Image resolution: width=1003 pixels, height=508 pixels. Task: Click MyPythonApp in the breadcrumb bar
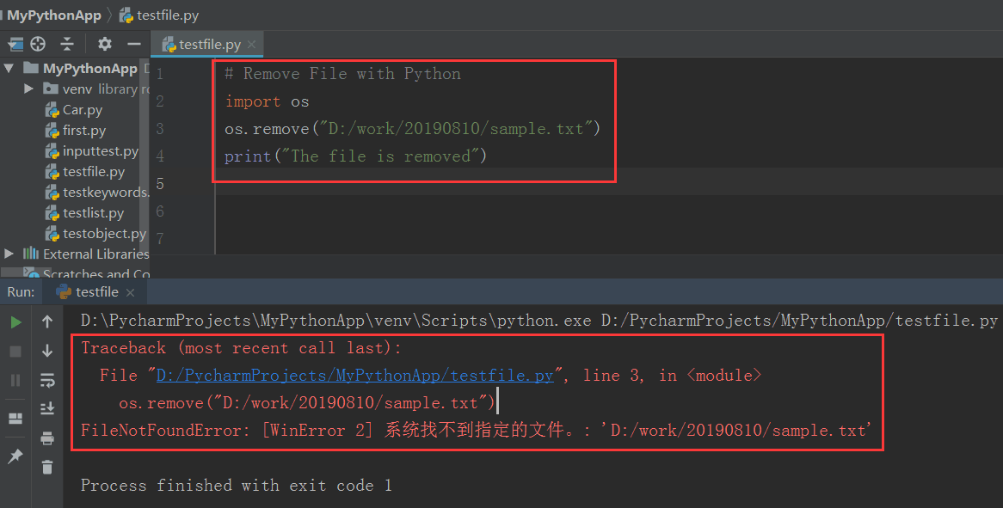pyautogui.click(x=53, y=15)
